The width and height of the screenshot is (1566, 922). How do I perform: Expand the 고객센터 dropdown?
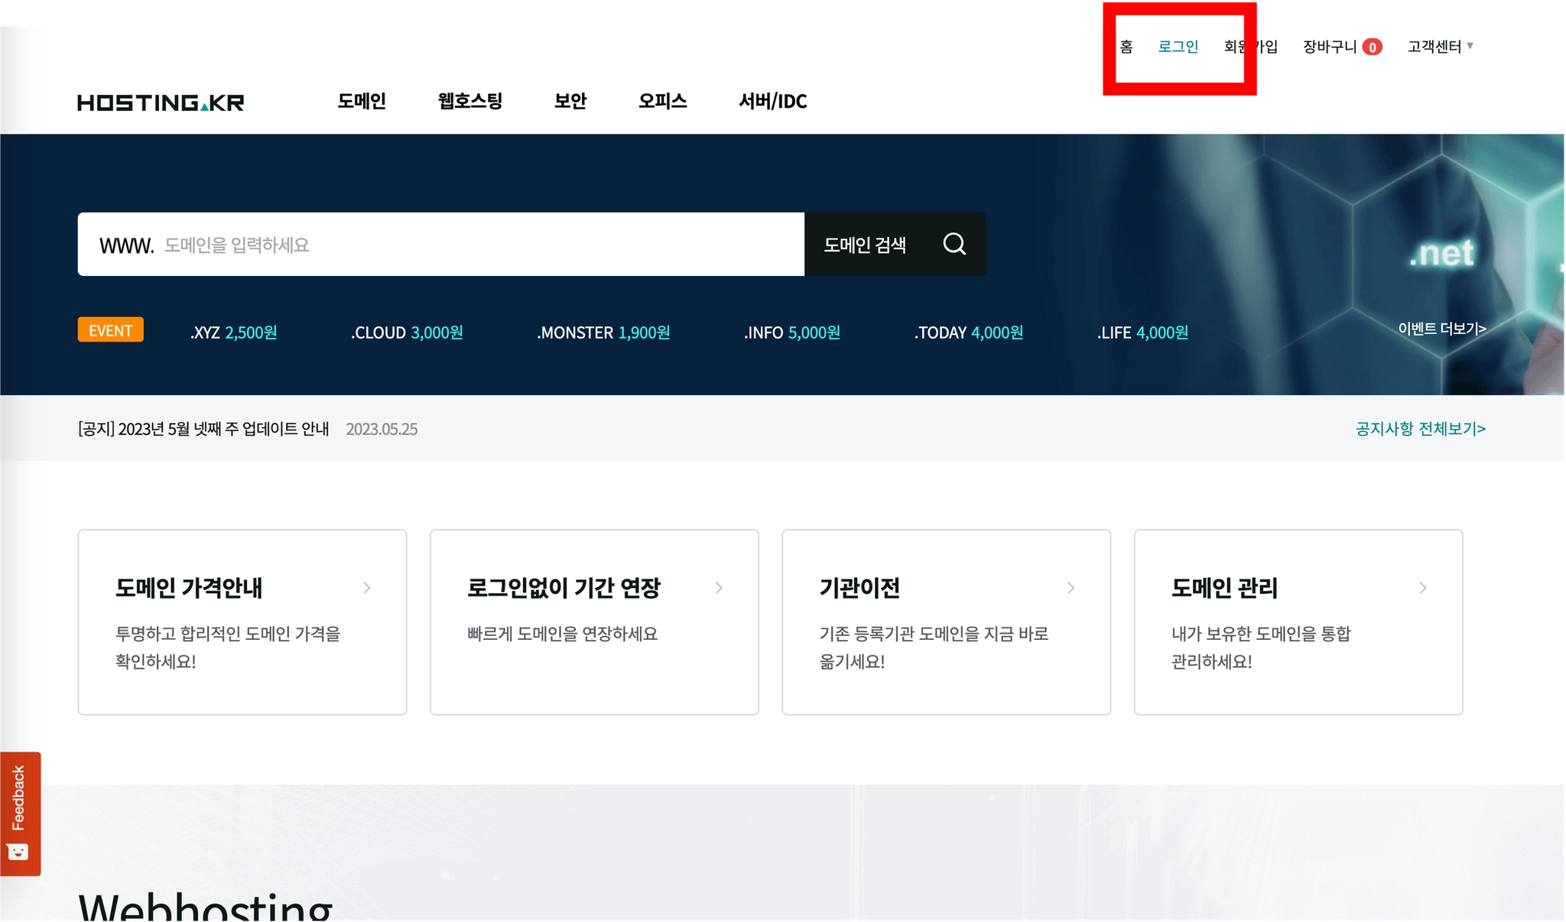1440,47
